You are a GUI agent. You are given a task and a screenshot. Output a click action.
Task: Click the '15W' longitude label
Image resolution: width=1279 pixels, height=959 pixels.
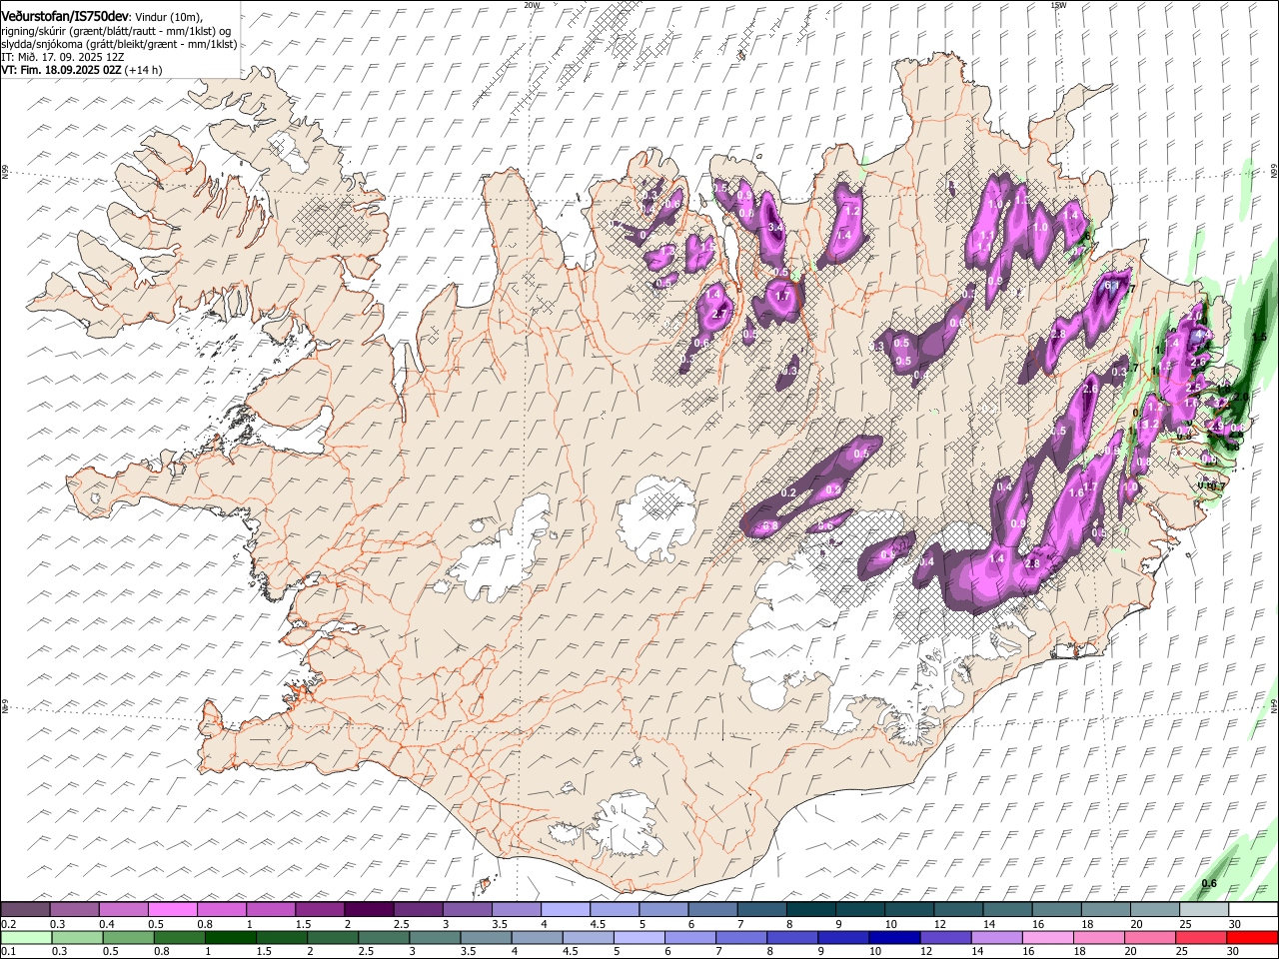[x=1058, y=5]
